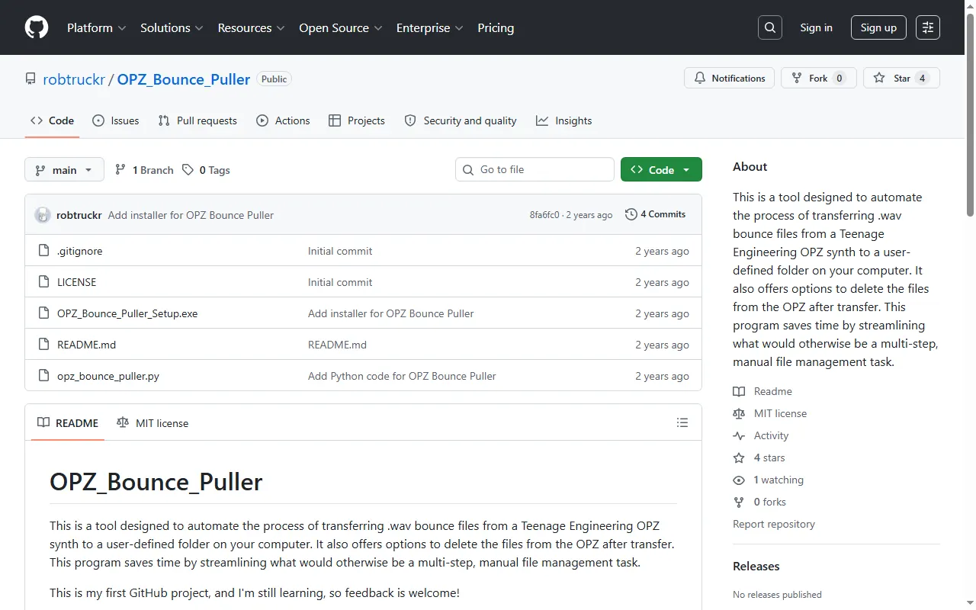Click the star icon in Star button
Screen dimensions: 976x610
click(x=879, y=78)
